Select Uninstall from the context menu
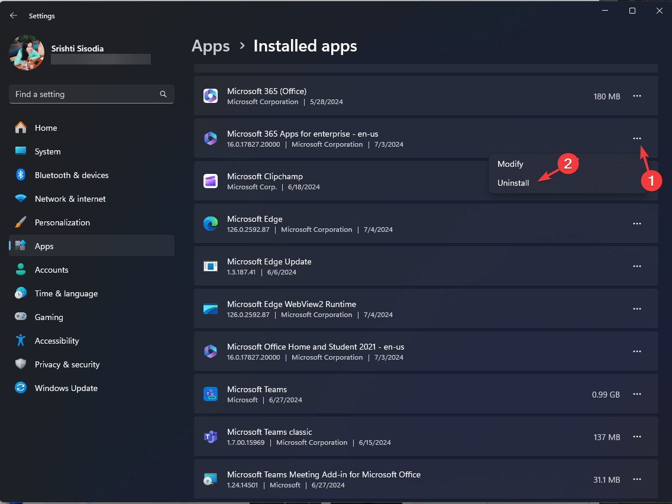The height and width of the screenshot is (504, 672). [513, 183]
